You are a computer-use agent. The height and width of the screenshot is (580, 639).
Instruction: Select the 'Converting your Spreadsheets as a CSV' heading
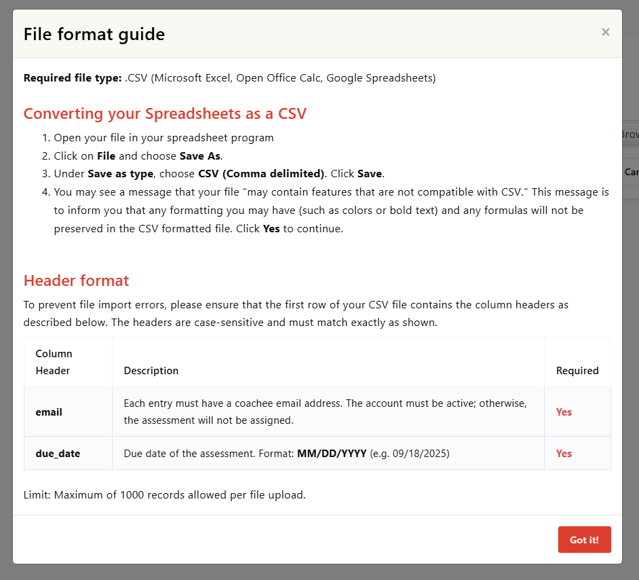click(x=165, y=113)
